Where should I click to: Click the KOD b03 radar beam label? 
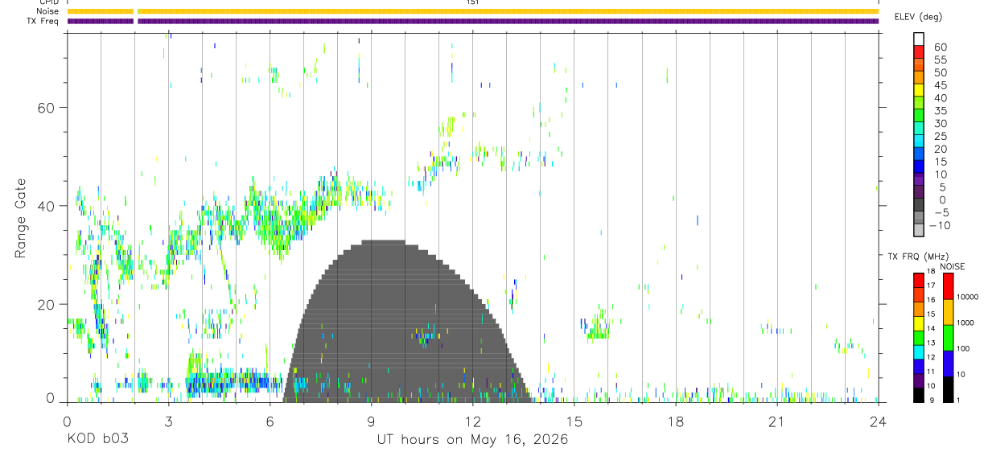(x=97, y=440)
